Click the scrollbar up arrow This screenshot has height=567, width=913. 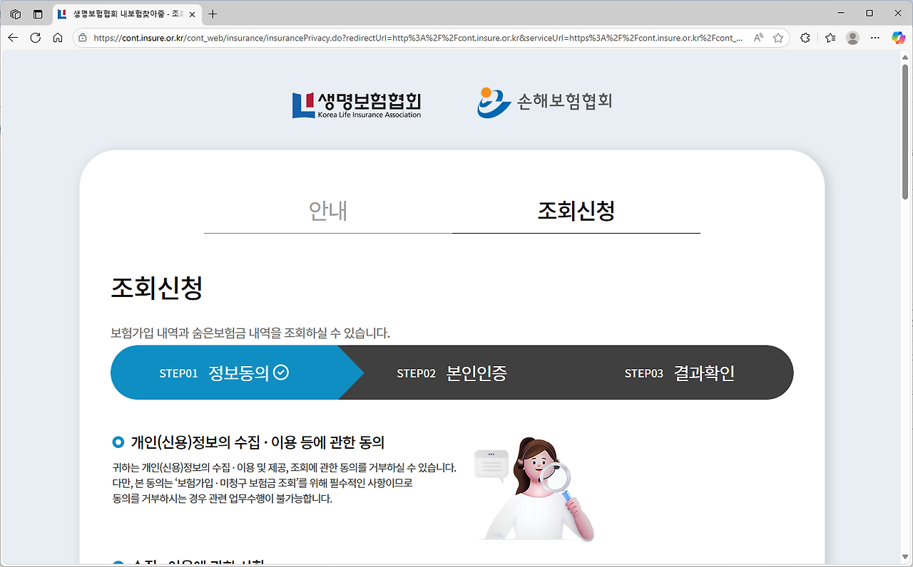click(x=906, y=56)
